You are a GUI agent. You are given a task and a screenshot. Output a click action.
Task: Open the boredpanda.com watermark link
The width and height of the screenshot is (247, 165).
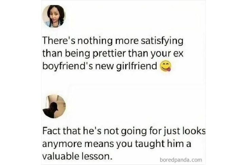point(181,160)
